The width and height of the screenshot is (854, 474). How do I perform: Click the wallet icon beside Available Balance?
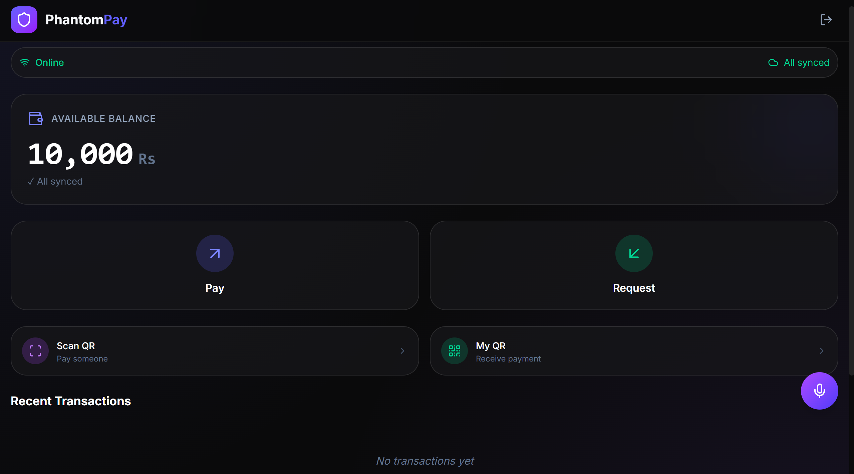pos(35,118)
